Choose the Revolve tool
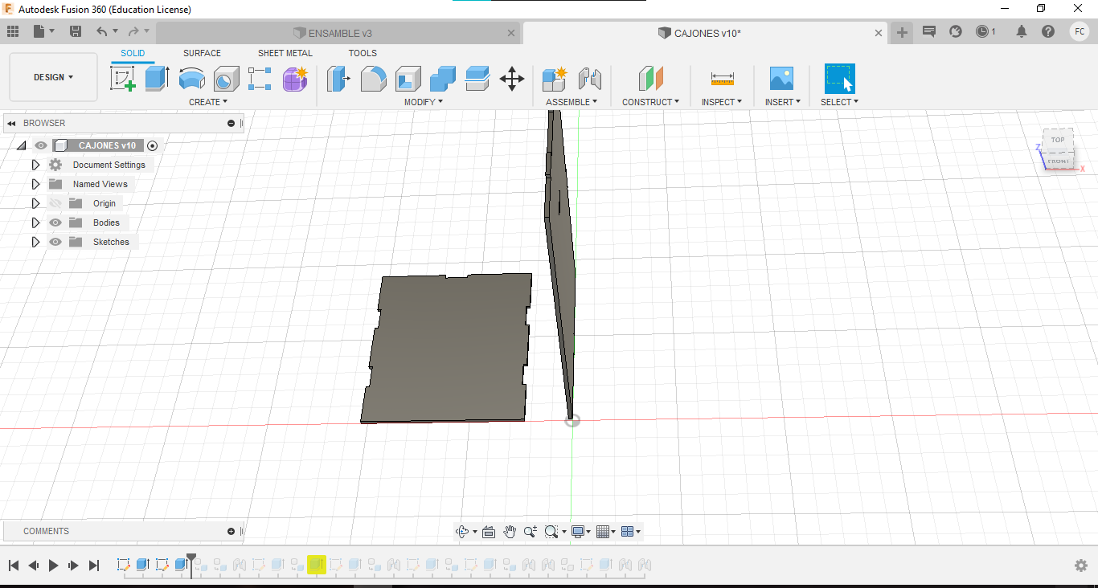Viewport: 1098px width, 588px height. coord(191,79)
